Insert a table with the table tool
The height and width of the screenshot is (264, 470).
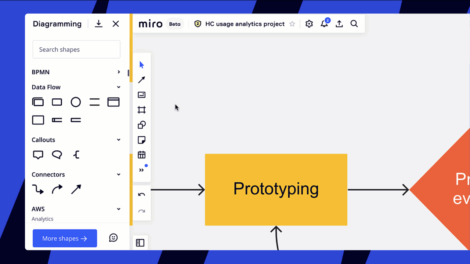click(x=141, y=155)
